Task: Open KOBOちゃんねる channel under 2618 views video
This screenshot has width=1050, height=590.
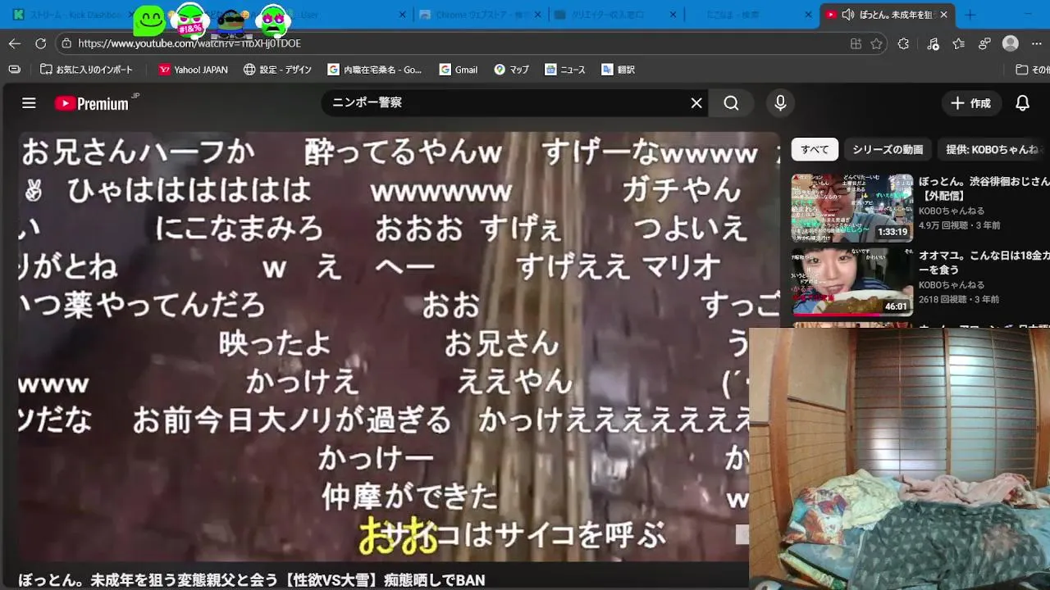Action: tap(952, 285)
